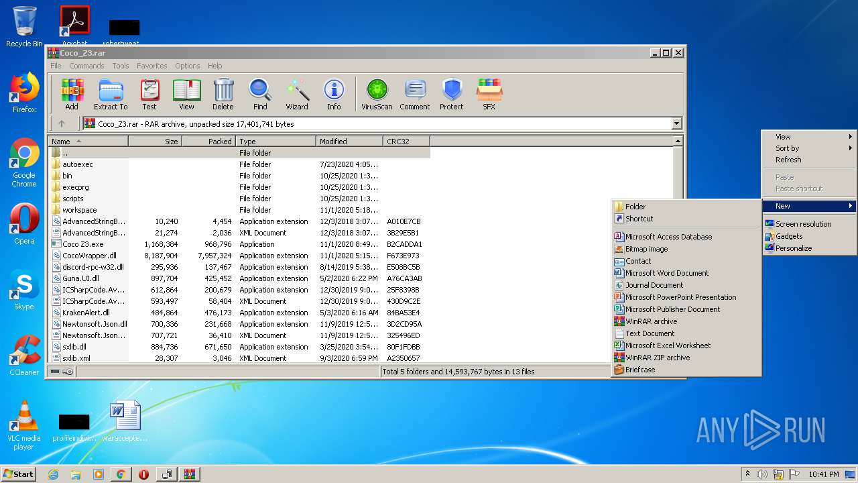Create new Bitmap image
Image resolution: width=858 pixels, height=483 pixels.
coord(686,249)
